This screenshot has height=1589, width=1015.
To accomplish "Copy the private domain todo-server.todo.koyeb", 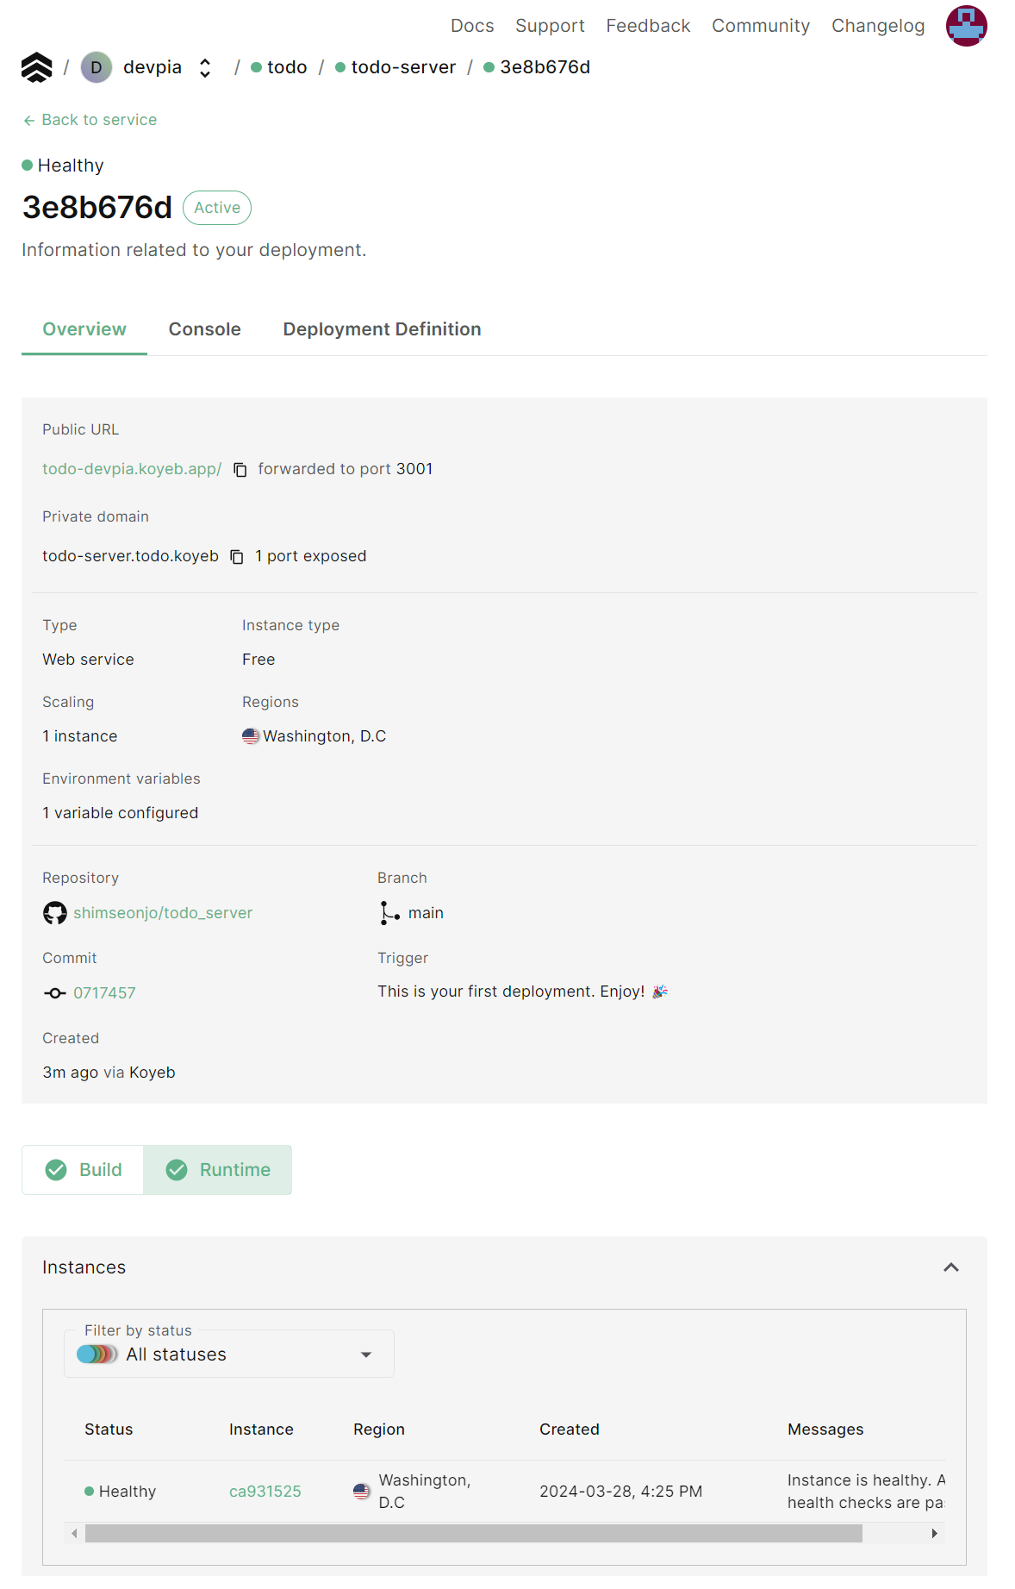I will pos(237,557).
